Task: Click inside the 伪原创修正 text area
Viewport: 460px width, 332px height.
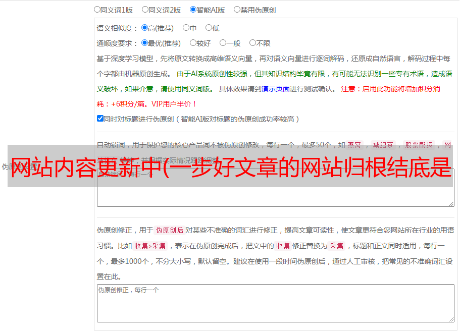Action: click(276, 303)
